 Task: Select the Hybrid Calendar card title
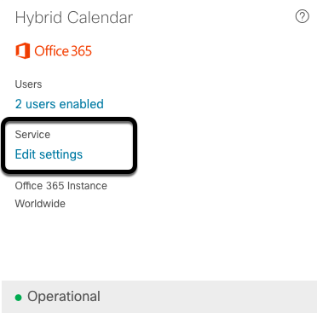(74, 18)
